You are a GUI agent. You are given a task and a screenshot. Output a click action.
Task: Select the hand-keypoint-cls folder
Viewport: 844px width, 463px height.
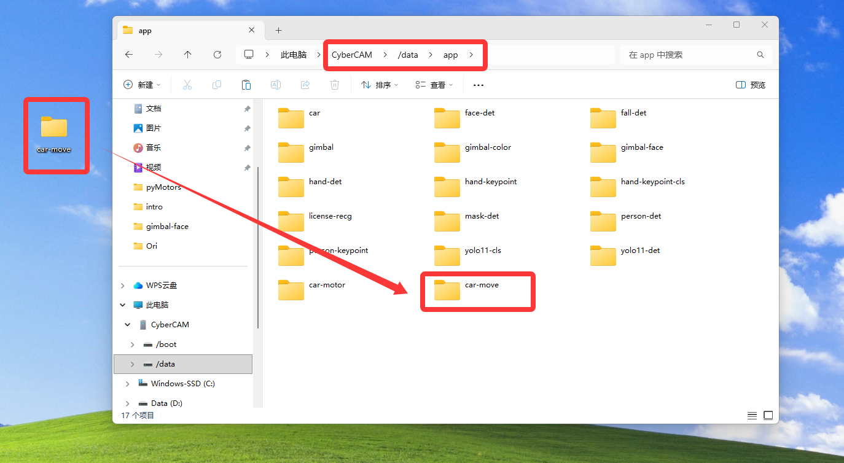coord(638,186)
